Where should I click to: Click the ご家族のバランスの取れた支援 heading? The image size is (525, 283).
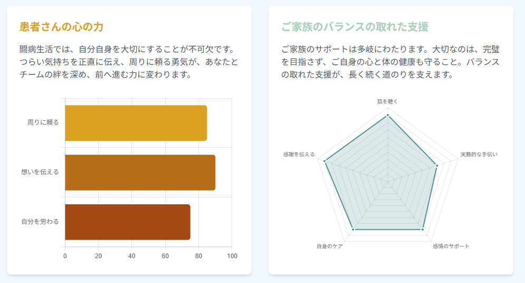[355, 27]
